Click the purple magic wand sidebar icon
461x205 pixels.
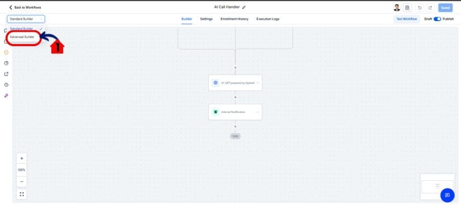pos(6,95)
